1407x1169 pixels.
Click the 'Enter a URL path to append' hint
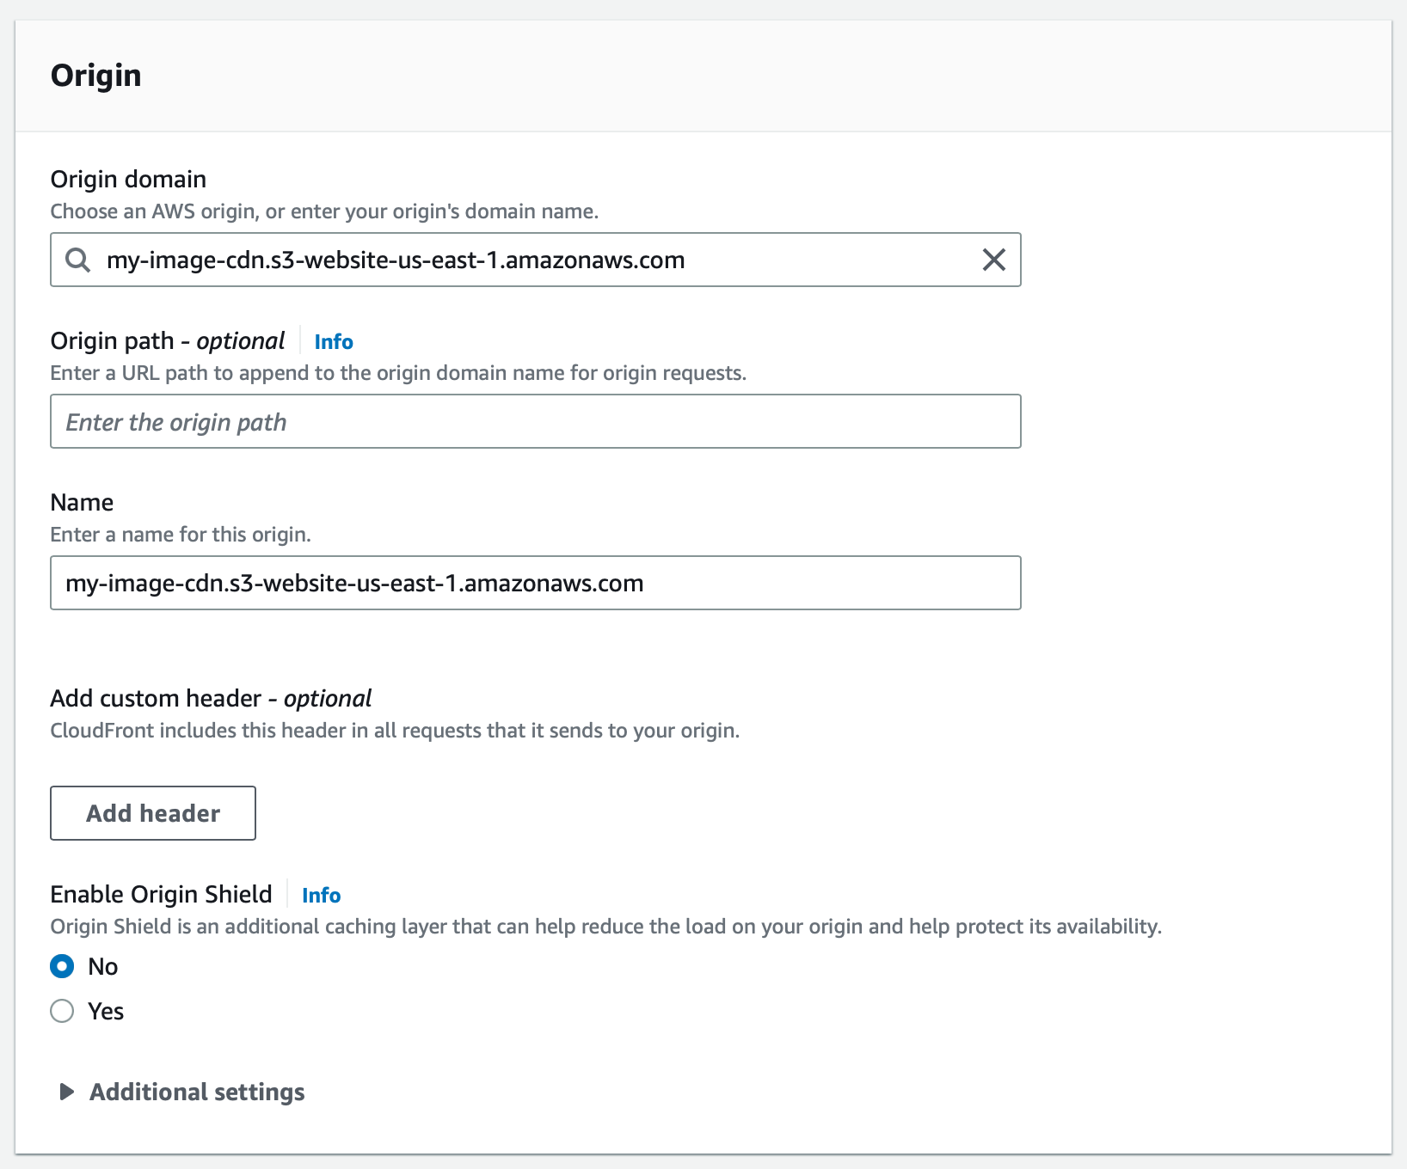coord(398,373)
